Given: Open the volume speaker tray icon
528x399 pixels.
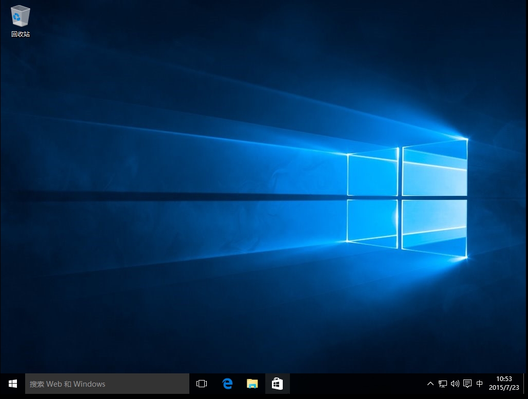Looking at the screenshot, I should click(x=455, y=384).
